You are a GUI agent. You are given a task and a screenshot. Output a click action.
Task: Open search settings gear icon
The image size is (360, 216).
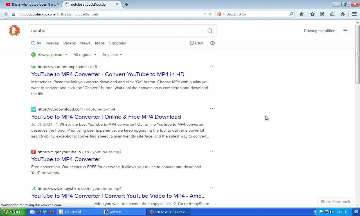click(213, 43)
